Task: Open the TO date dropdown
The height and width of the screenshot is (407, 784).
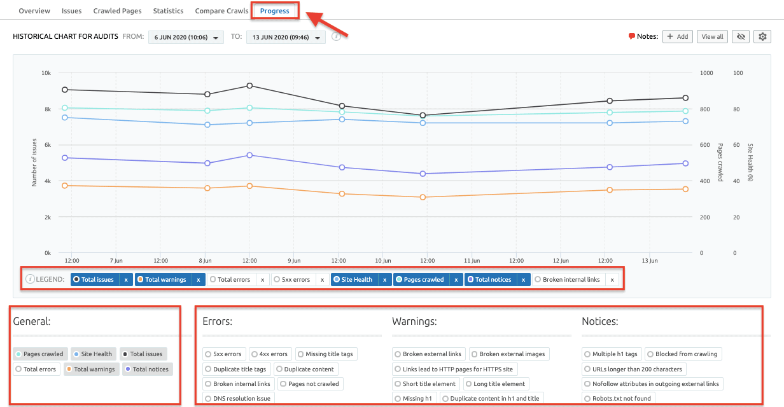Action: click(286, 38)
